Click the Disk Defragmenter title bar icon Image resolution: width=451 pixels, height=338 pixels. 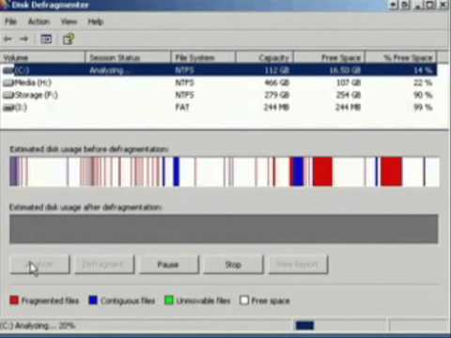(x=5, y=5)
